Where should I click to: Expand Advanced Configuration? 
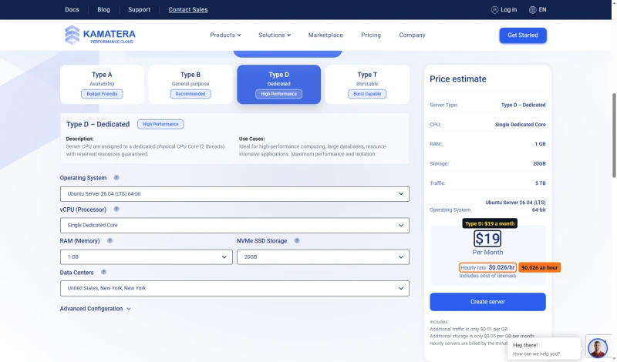tap(95, 309)
